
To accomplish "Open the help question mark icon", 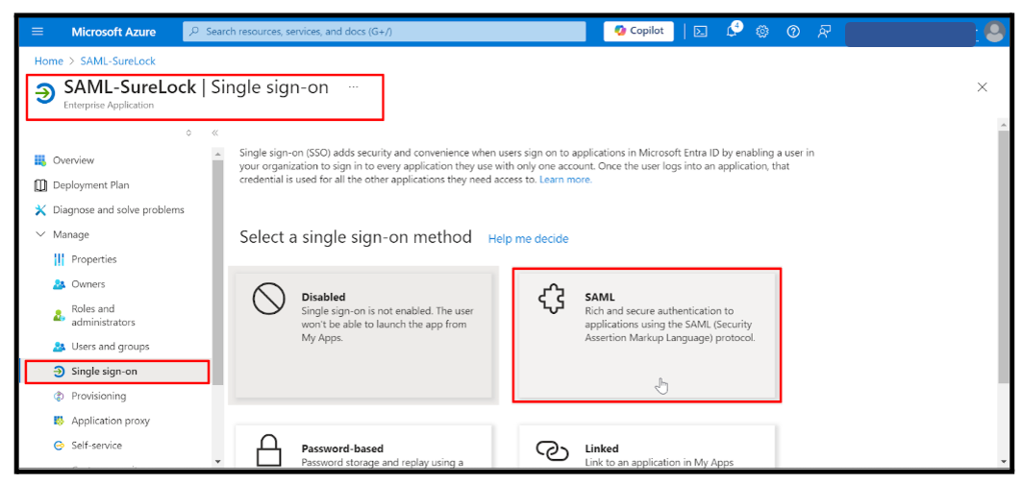I will coord(793,32).
